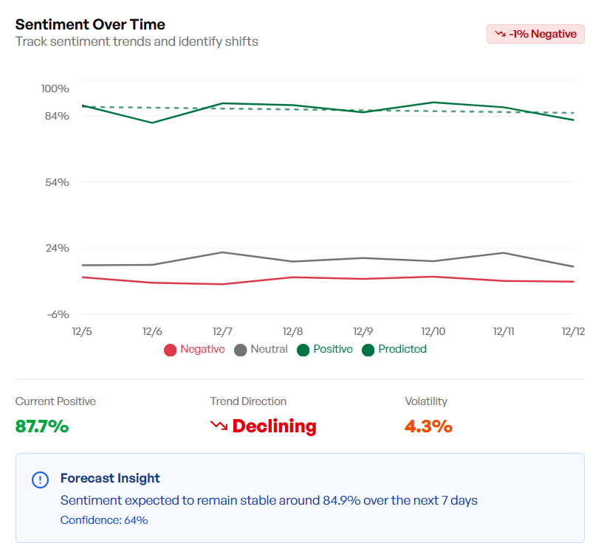Screen dimensions: 601x560
Task: Show or hide the Predicted legend label
Action: pos(402,349)
